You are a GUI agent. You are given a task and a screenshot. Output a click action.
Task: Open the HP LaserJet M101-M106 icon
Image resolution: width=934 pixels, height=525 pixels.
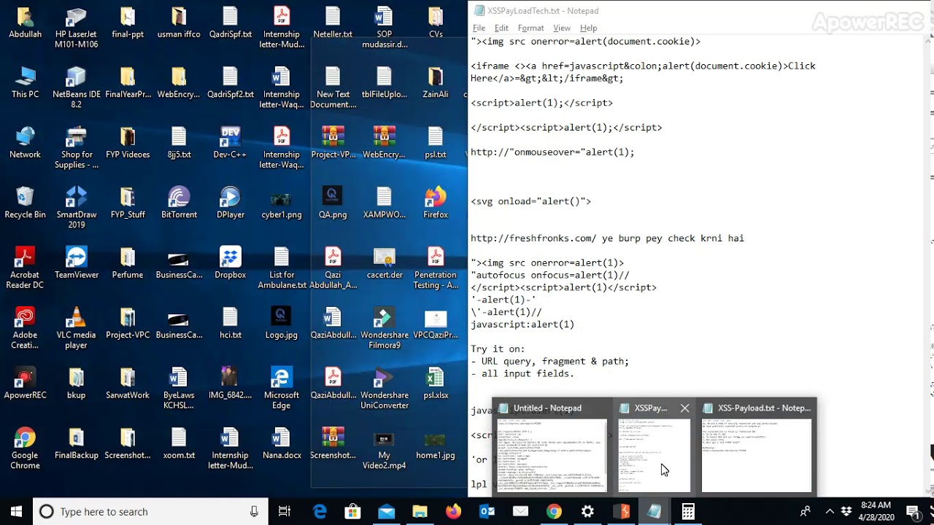coord(76,27)
